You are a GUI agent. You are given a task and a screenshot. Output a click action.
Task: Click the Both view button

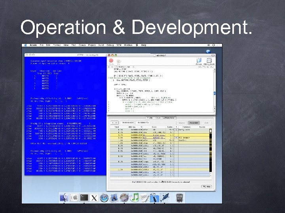click(x=206, y=123)
